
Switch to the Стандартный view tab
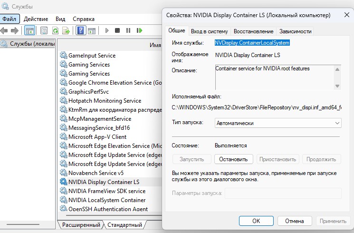[x=124, y=225]
